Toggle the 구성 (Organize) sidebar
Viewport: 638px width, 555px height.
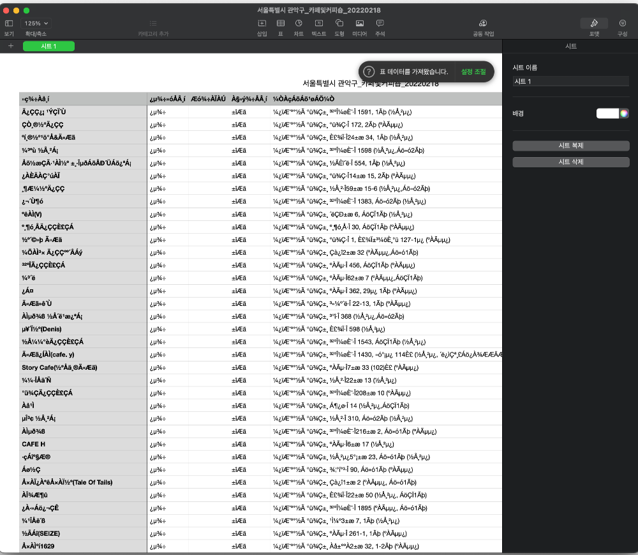pos(622,23)
